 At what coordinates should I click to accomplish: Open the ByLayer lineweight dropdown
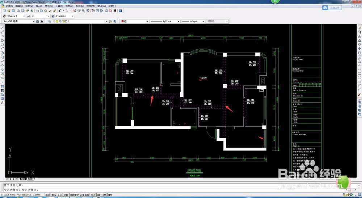pos(203,21)
